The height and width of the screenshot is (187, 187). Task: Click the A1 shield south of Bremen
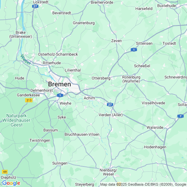click(x=60, y=95)
